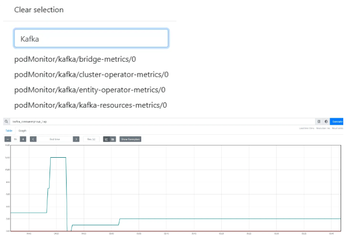Click the Kafka filter input field

point(91,38)
